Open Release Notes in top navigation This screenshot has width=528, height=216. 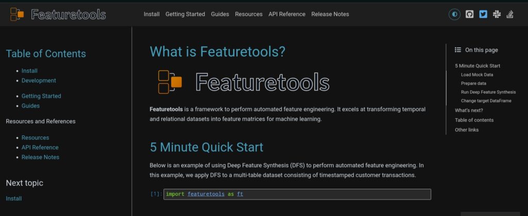tap(330, 14)
